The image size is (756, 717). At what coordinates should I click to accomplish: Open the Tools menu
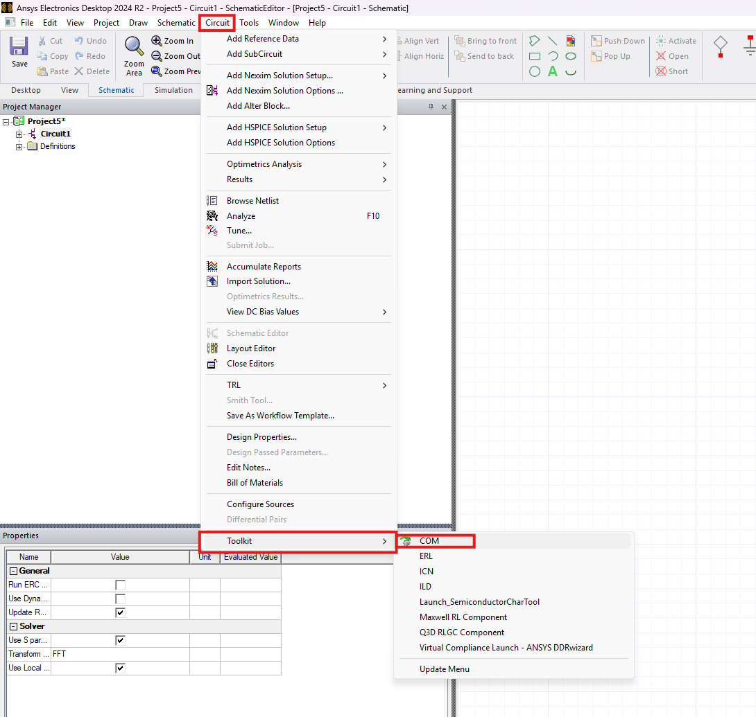[249, 23]
